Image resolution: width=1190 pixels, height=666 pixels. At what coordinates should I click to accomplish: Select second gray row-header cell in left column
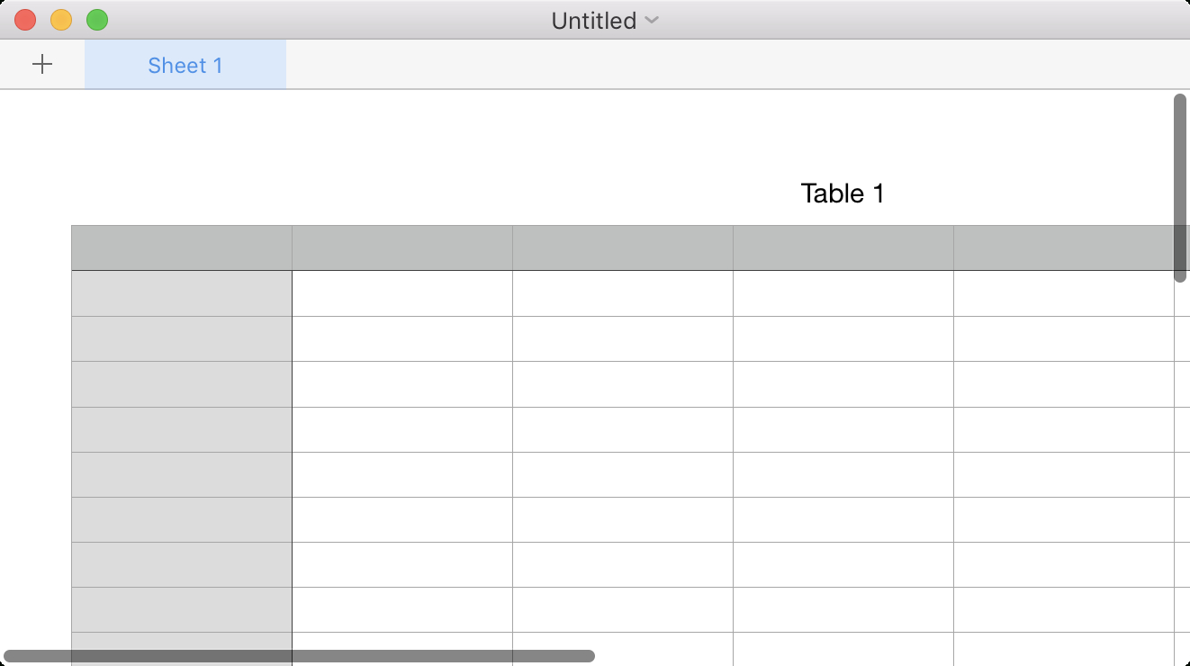click(182, 339)
